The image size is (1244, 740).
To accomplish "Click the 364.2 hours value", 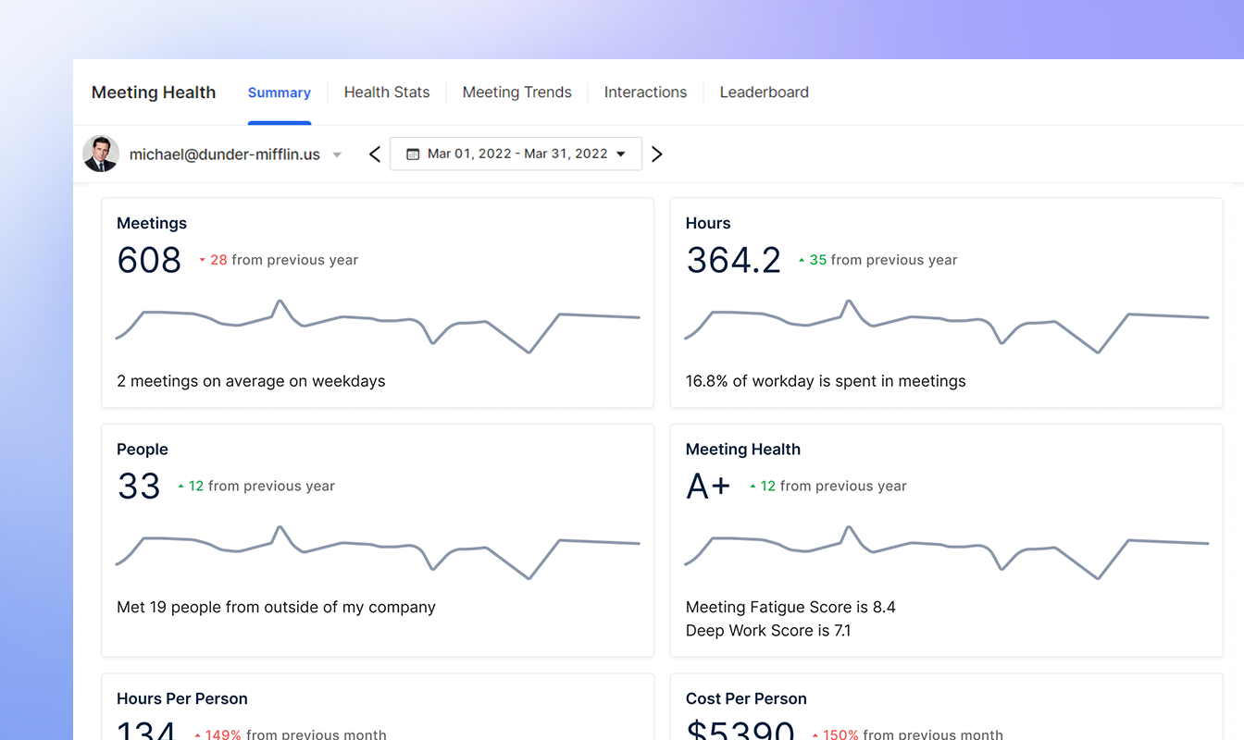I will (x=734, y=260).
